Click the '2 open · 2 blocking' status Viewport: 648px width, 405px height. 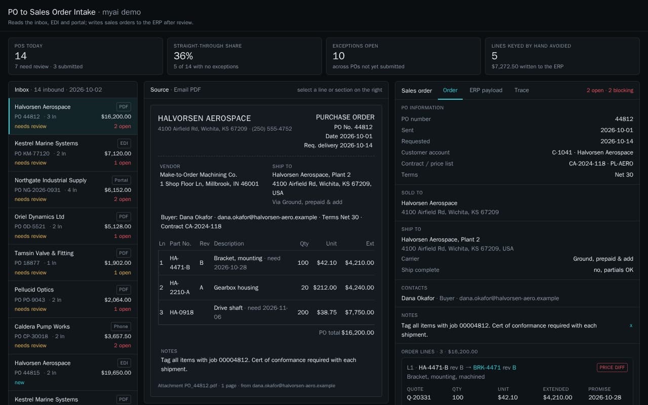pyautogui.click(x=610, y=90)
